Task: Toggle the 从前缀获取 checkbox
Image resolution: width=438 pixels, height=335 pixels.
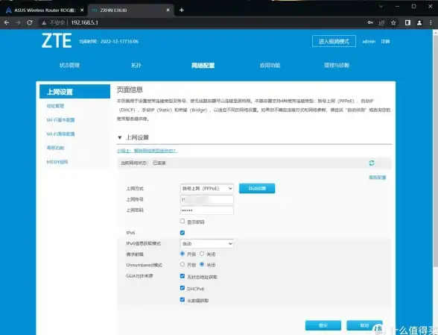Action: 182,300
